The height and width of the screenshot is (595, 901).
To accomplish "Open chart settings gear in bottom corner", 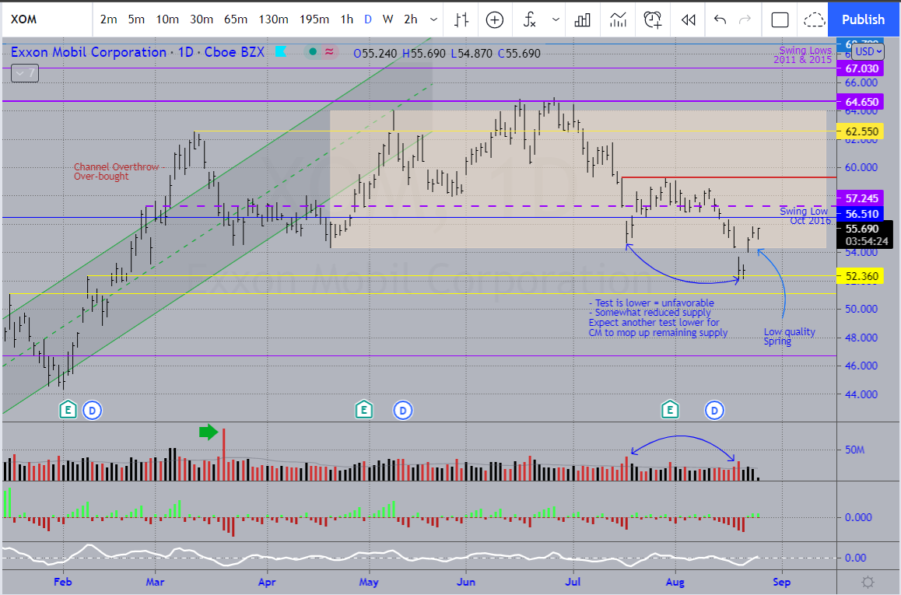I will pos(868,582).
